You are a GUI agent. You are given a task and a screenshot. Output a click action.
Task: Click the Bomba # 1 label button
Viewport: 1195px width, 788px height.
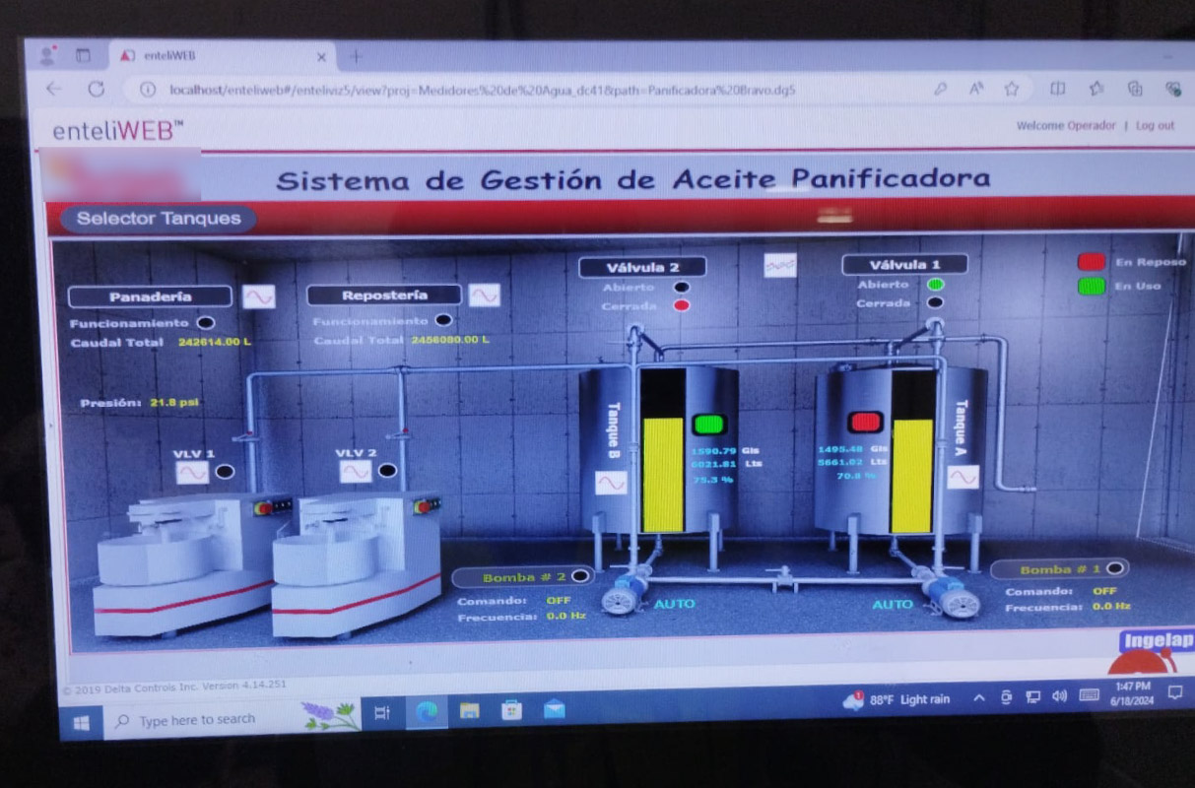tap(1060, 569)
